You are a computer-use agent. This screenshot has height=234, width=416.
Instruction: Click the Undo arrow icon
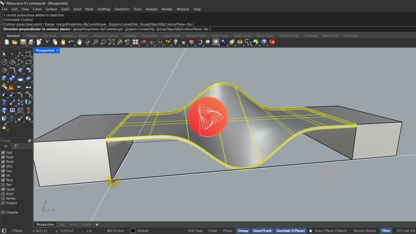[x=71, y=42]
